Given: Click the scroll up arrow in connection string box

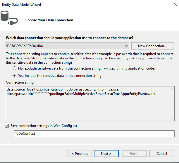Looking at the screenshot, I should (172, 88).
